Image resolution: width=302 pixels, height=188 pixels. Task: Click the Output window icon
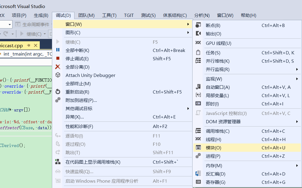pos(198,34)
